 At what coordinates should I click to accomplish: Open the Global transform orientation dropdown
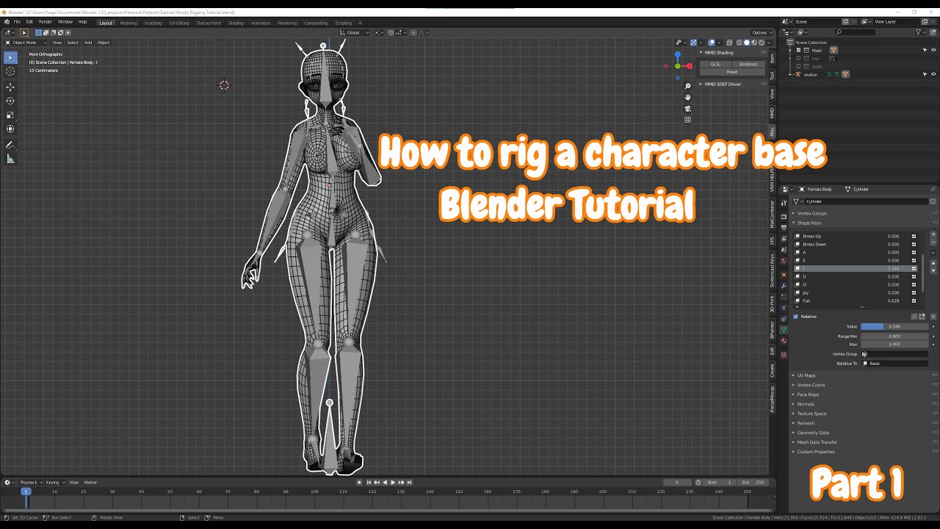click(x=354, y=32)
